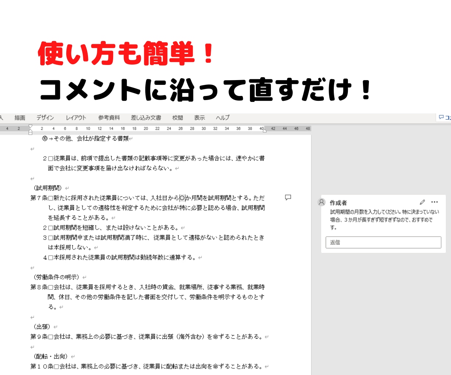Open the デザイン ribbon tab
Viewport: 451px width, 375px height.
coord(45,118)
